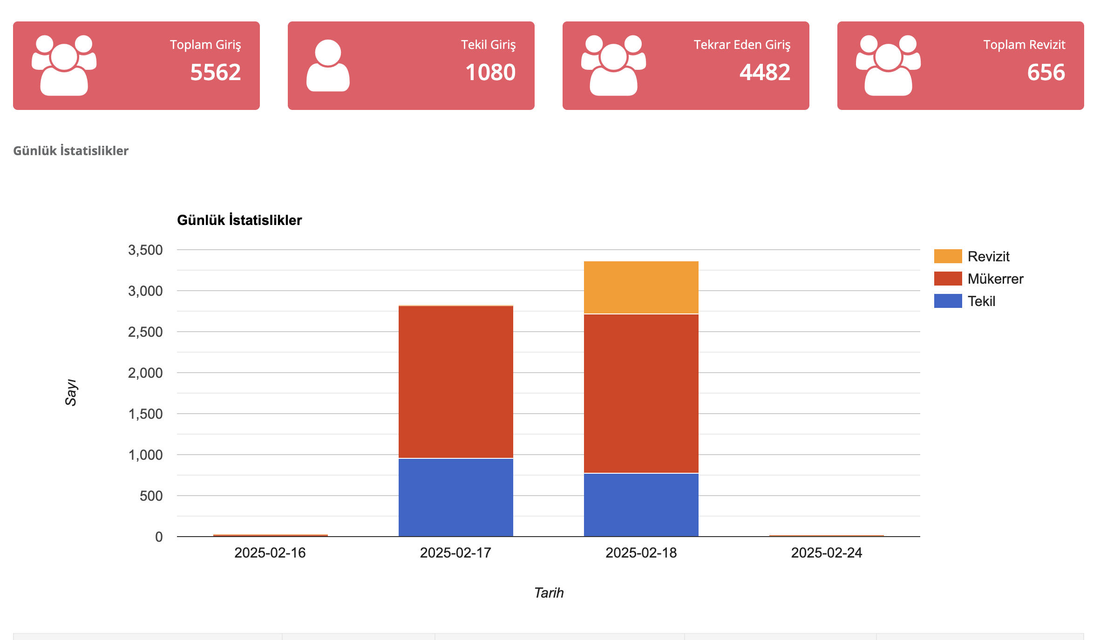Click the group icon on Toplam Revizit card

pyautogui.click(x=889, y=66)
